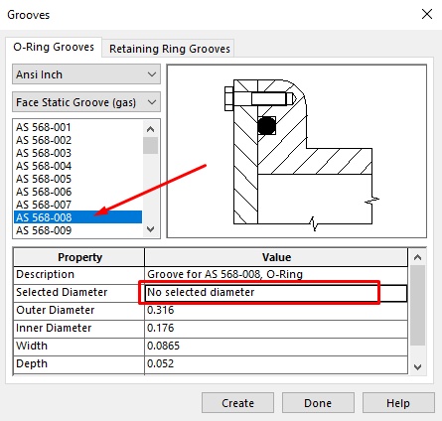Click the Property column header

pos(79,257)
